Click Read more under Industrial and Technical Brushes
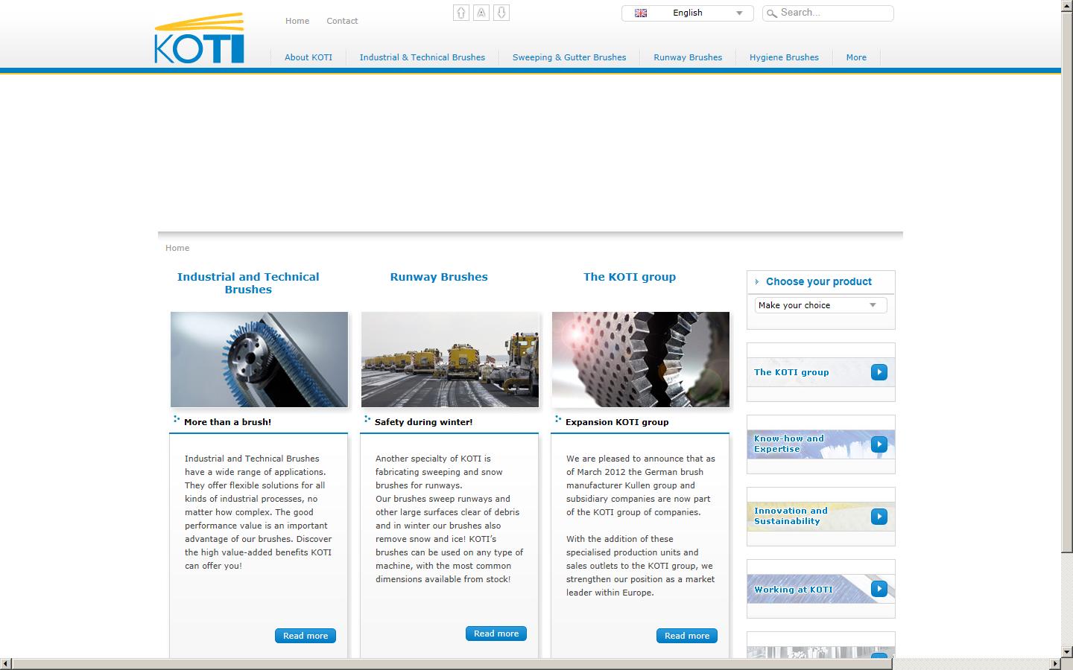 tap(306, 636)
